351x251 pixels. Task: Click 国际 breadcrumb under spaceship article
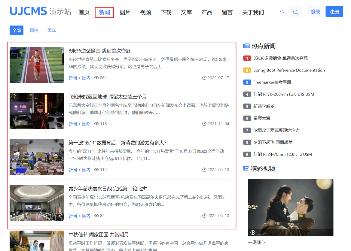86,124
